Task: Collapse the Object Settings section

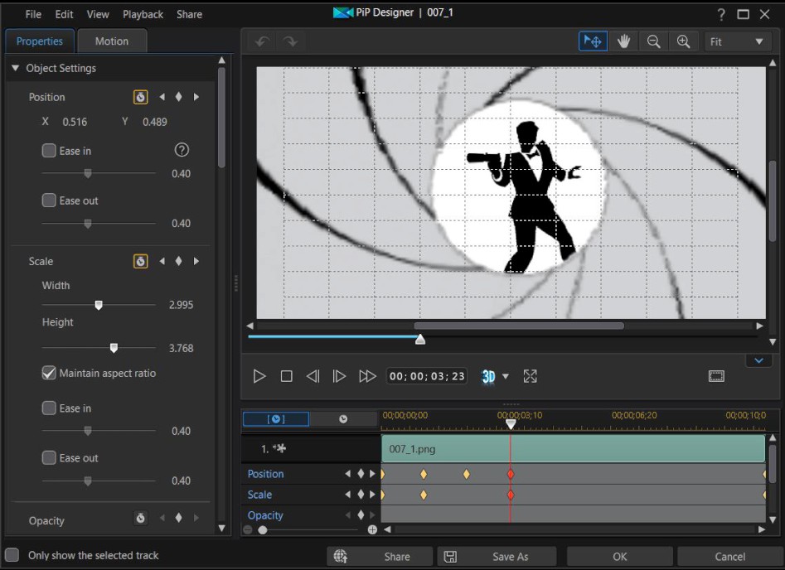Action: [15, 68]
